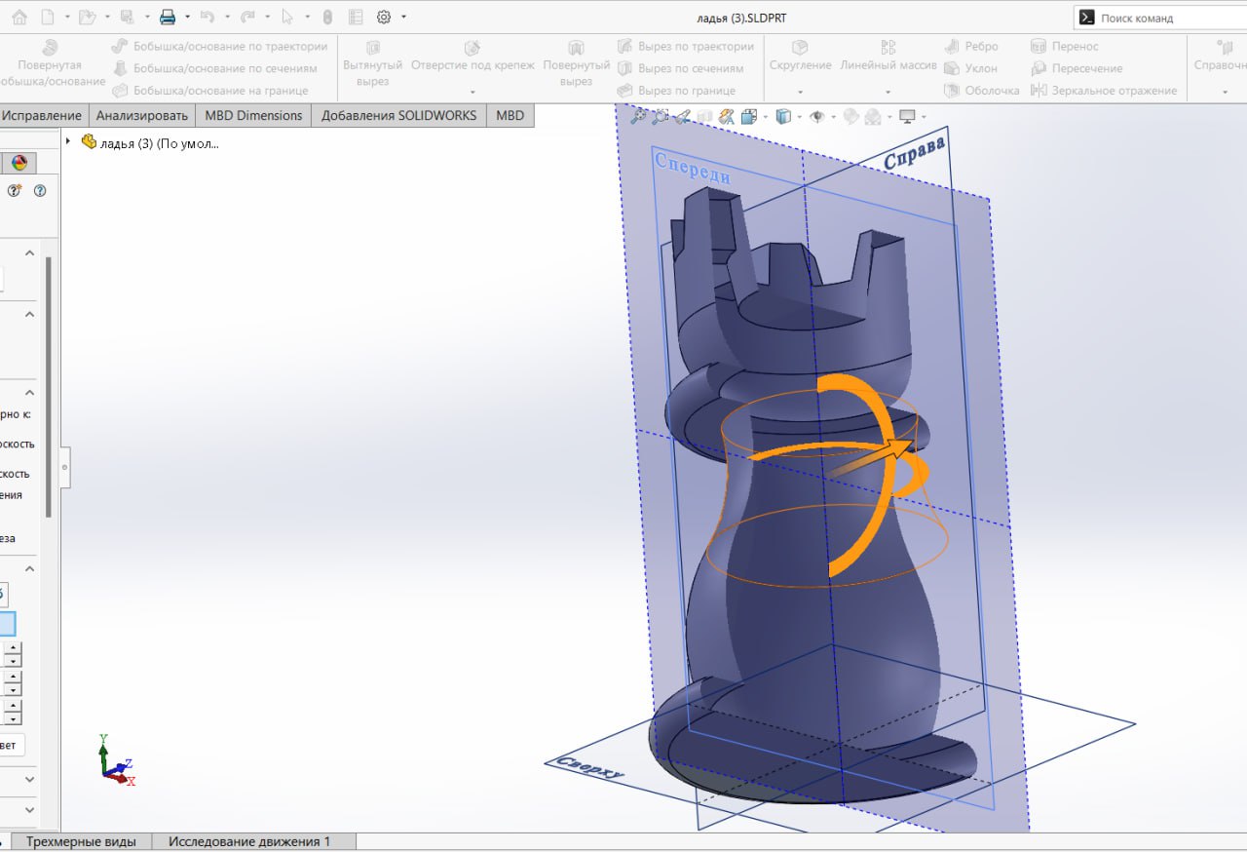The width and height of the screenshot is (1247, 852).
Task: Click the Revolved Boss/Base (Повернутая бобышка) tool
Action: click(50, 64)
